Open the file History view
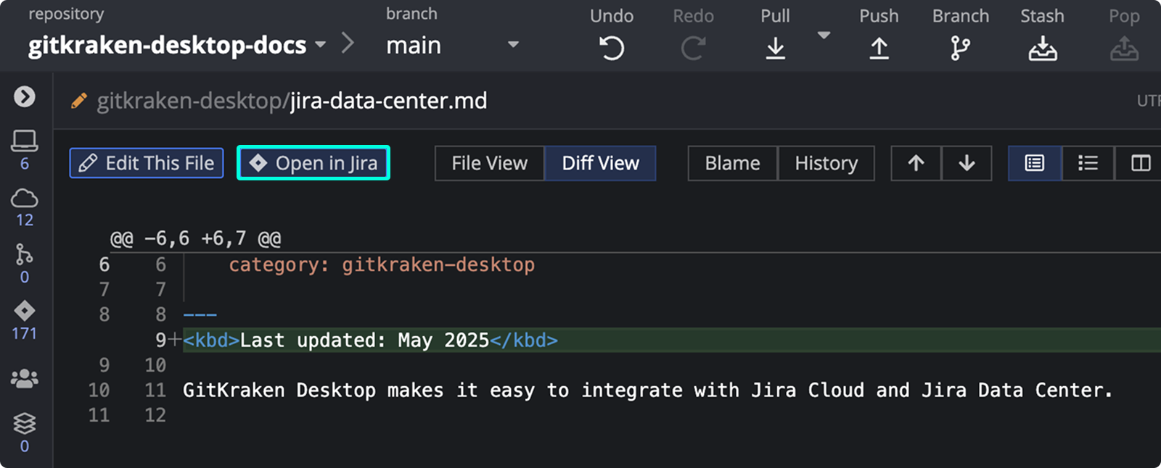 [826, 163]
